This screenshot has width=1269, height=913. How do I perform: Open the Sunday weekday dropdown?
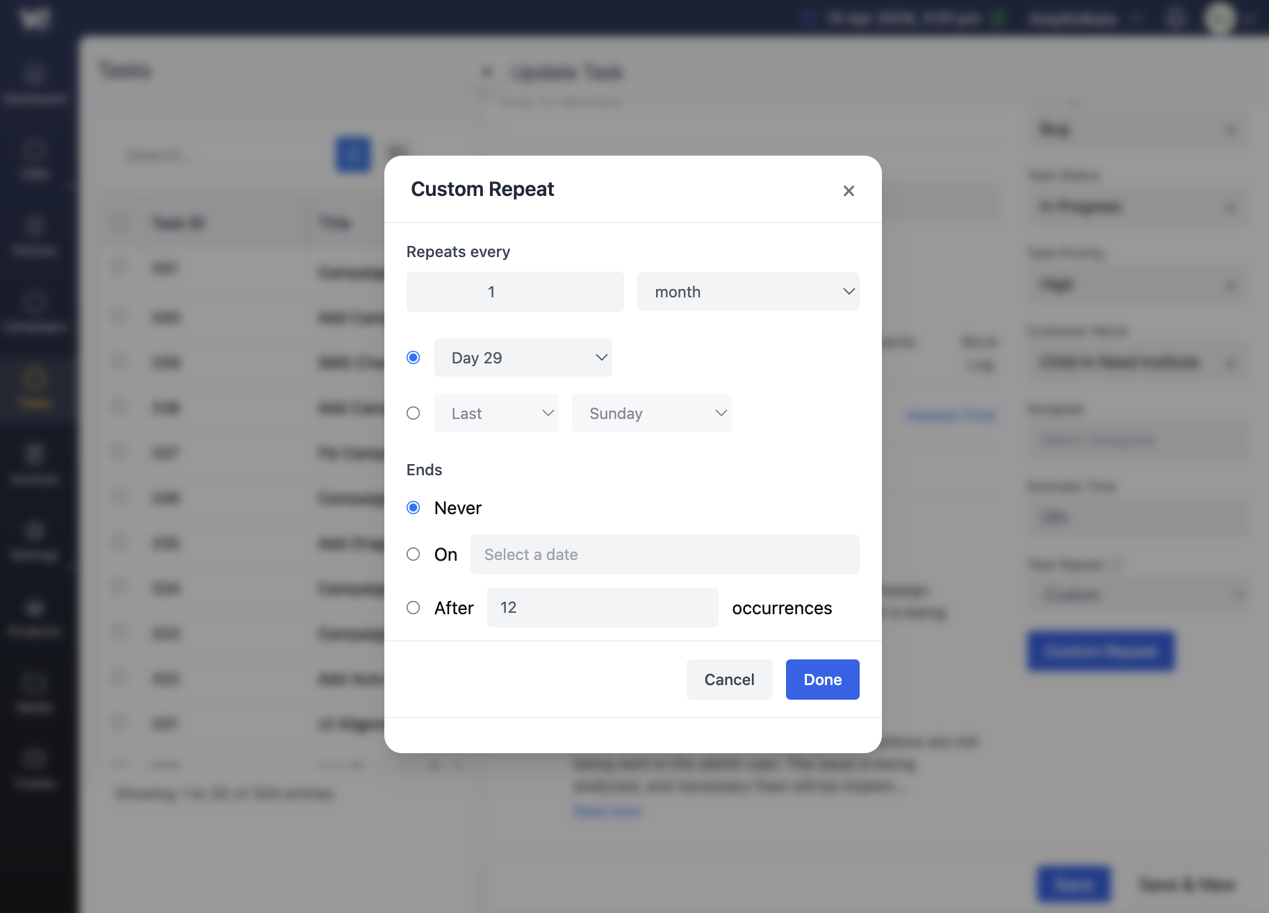[x=651, y=413]
